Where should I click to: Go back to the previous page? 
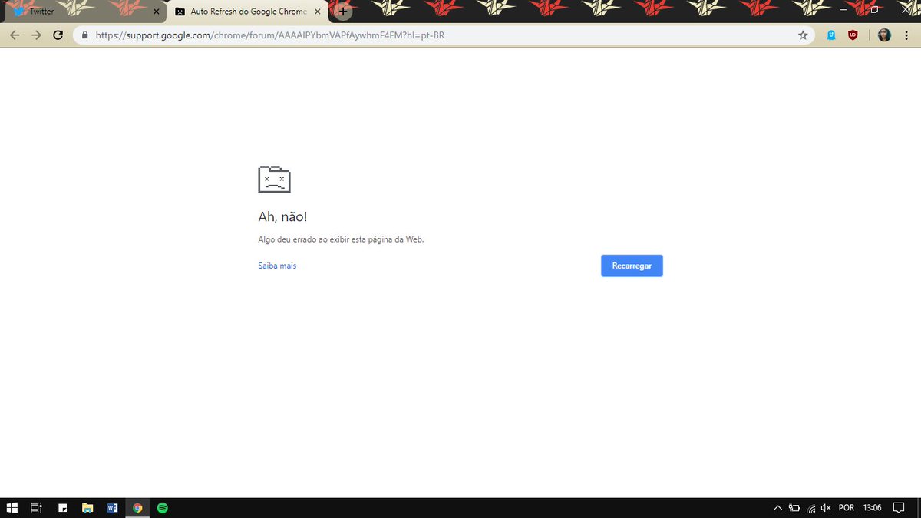(15, 35)
